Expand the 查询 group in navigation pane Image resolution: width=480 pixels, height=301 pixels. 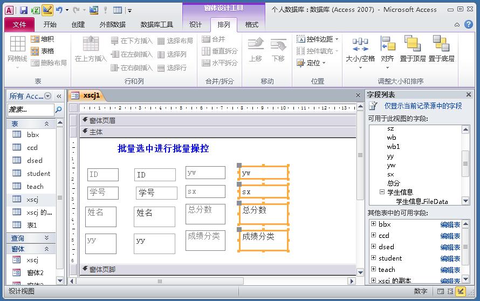pyautogui.click(x=46, y=238)
